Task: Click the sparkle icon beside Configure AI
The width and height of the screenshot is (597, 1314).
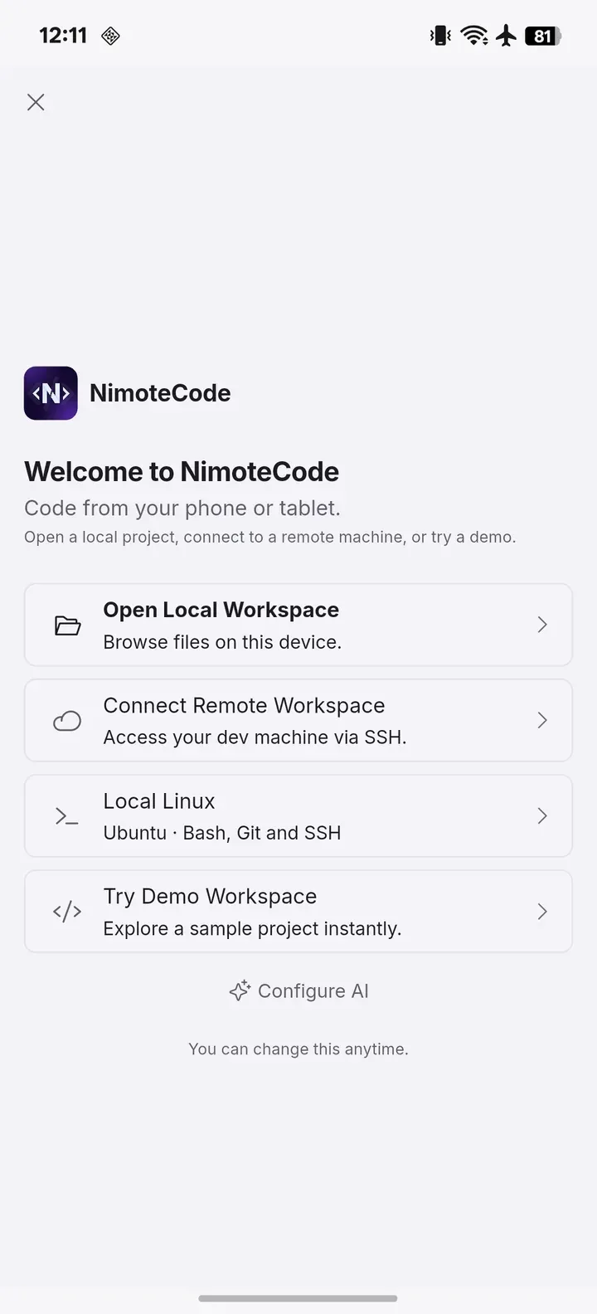Action: pos(240,990)
